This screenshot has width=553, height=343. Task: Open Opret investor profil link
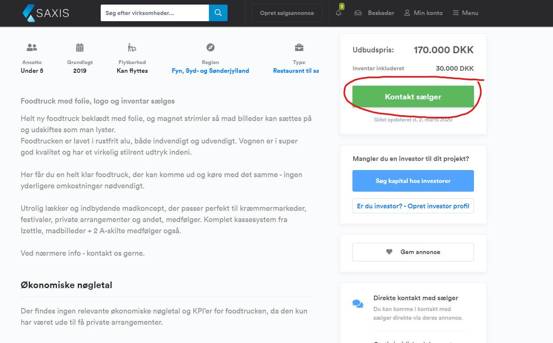click(x=413, y=206)
